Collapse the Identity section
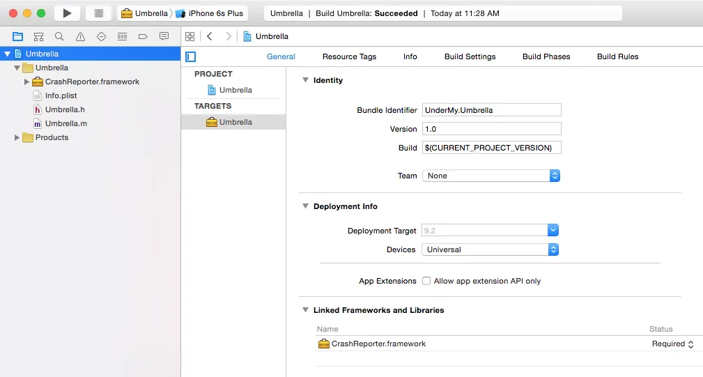The image size is (703, 377). pyautogui.click(x=305, y=80)
